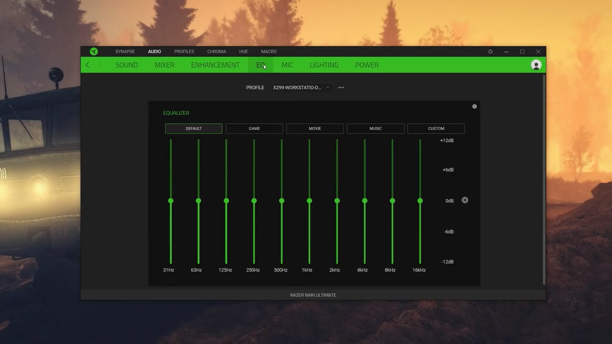The width and height of the screenshot is (612, 344).
Task: Go back with the left arrow
Action: [87, 64]
